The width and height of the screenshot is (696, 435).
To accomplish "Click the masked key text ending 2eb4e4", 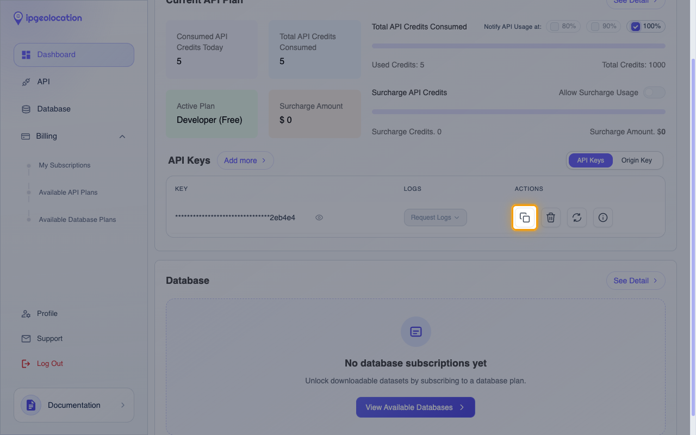I will pyautogui.click(x=235, y=218).
